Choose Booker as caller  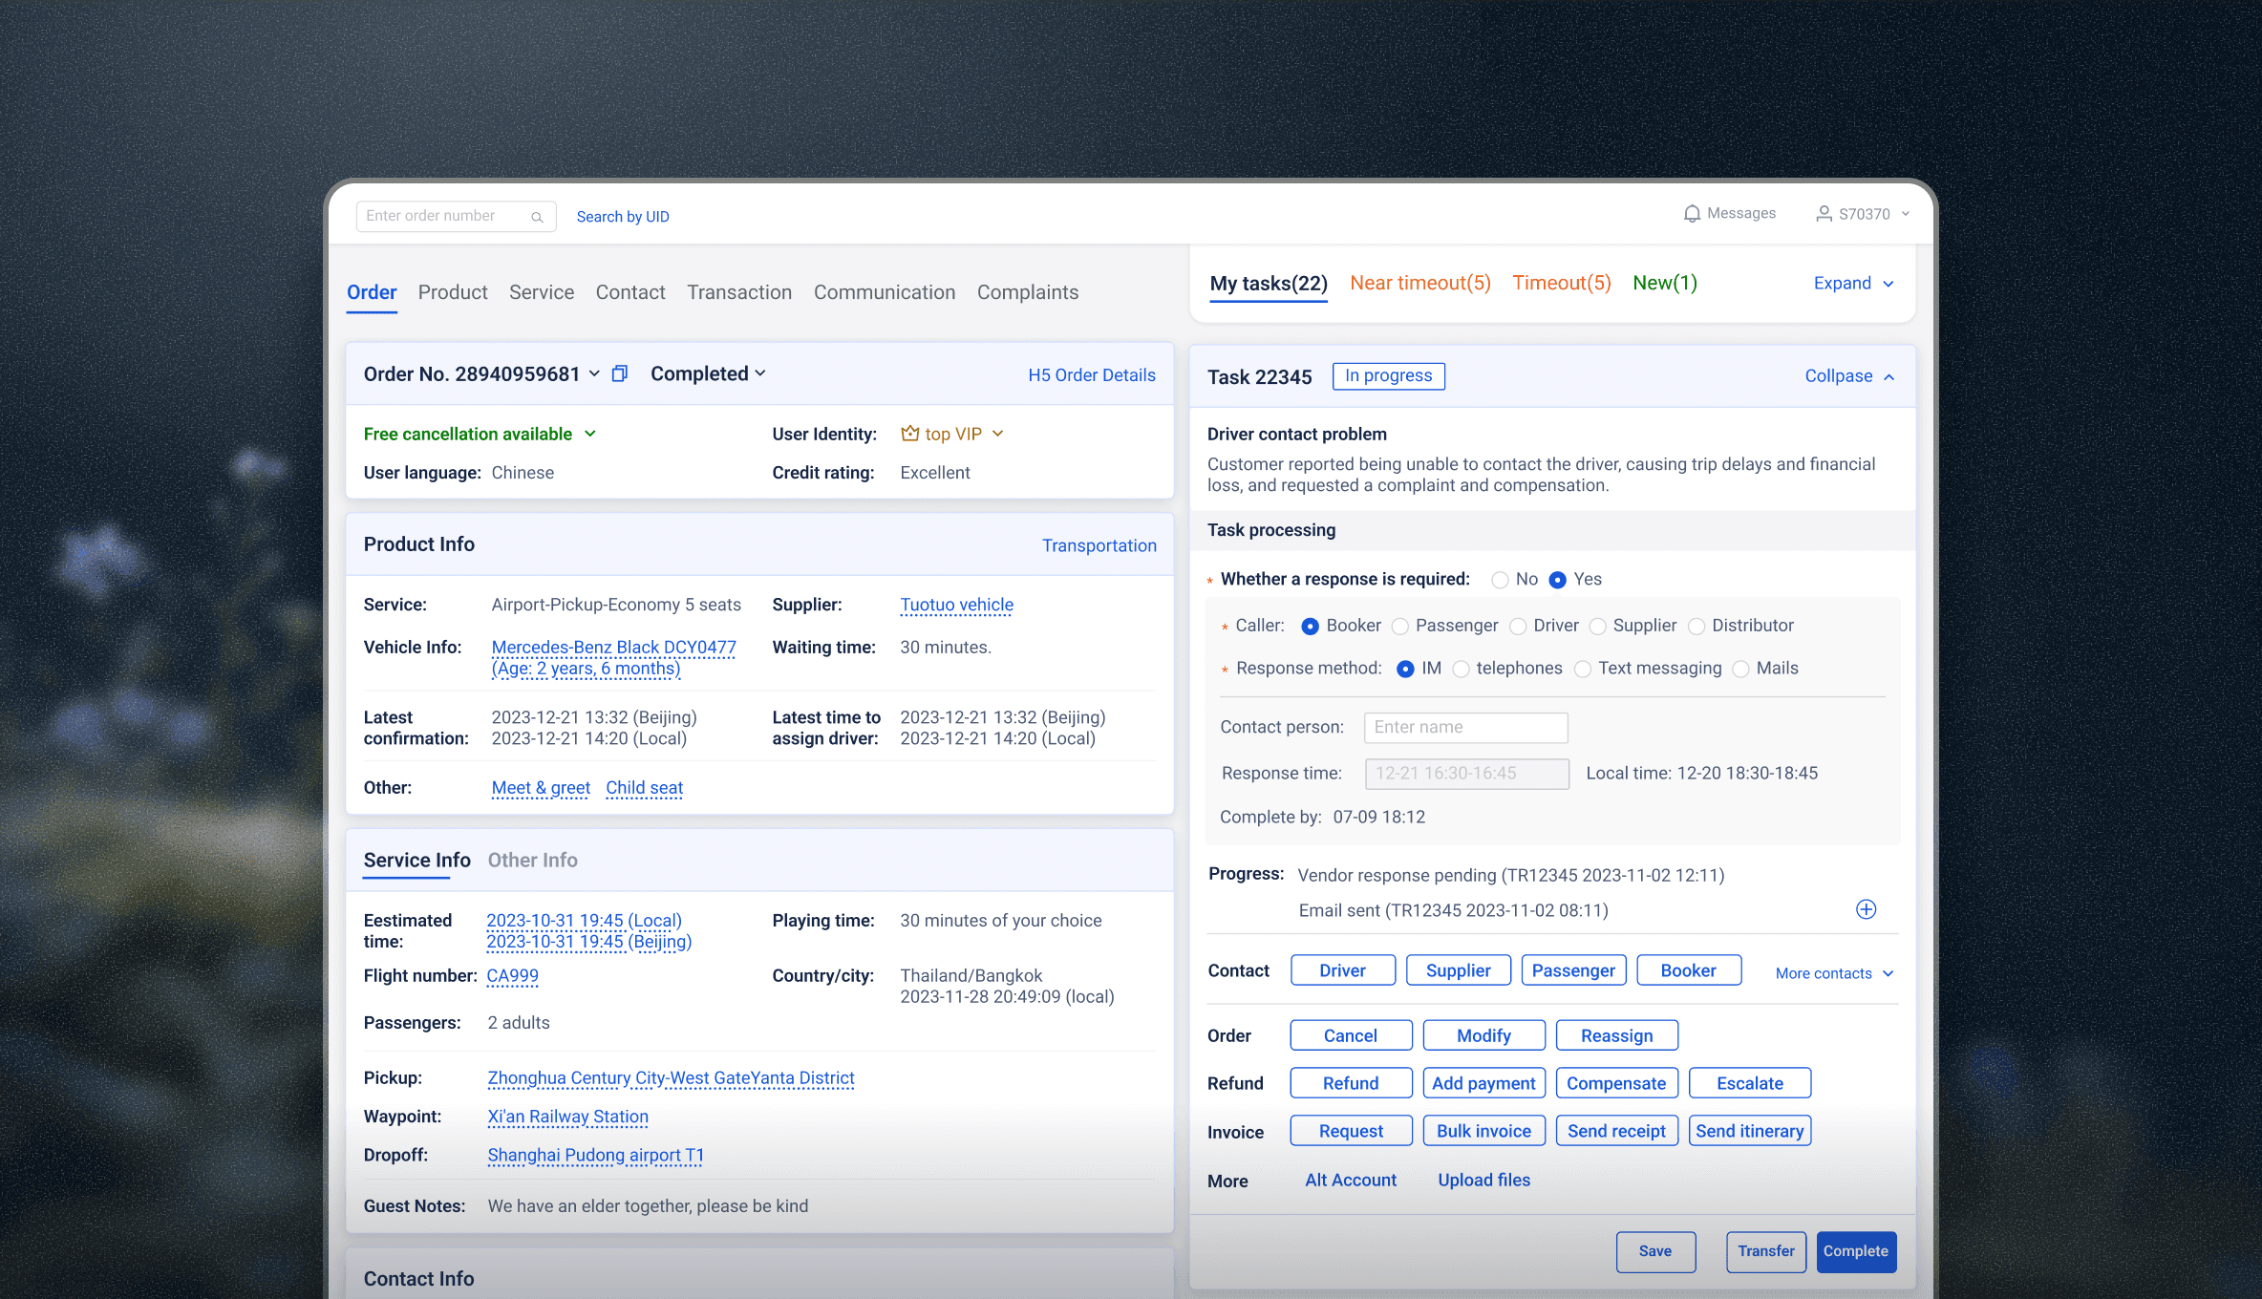[x=1310, y=627]
